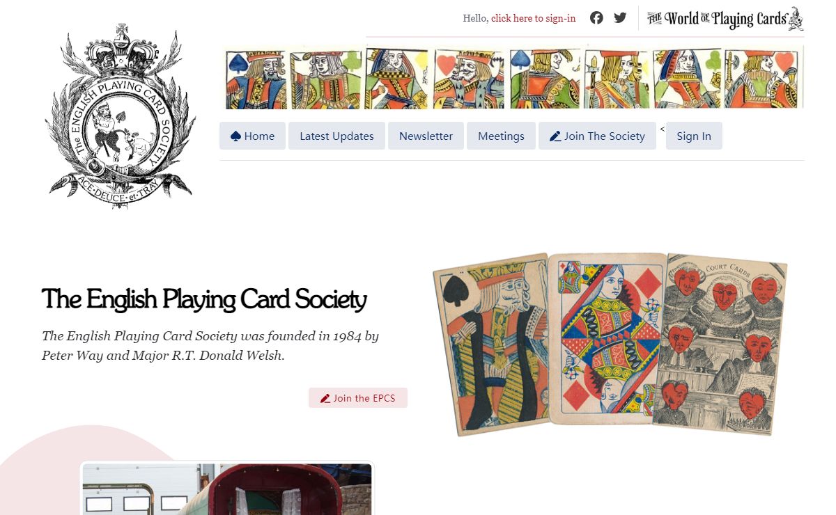The width and height of the screenshot is (836, 515).
Task: Click pencil icon in Join The Society
Action: pos(555,136)
